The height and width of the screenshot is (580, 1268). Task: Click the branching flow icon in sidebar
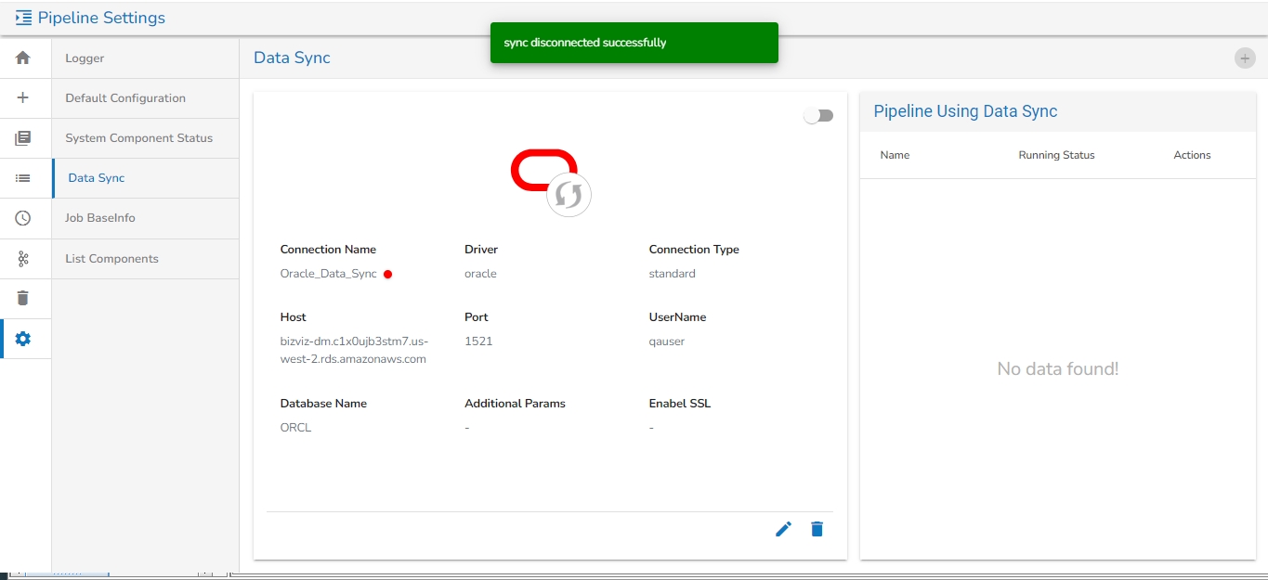coord(23,259)
